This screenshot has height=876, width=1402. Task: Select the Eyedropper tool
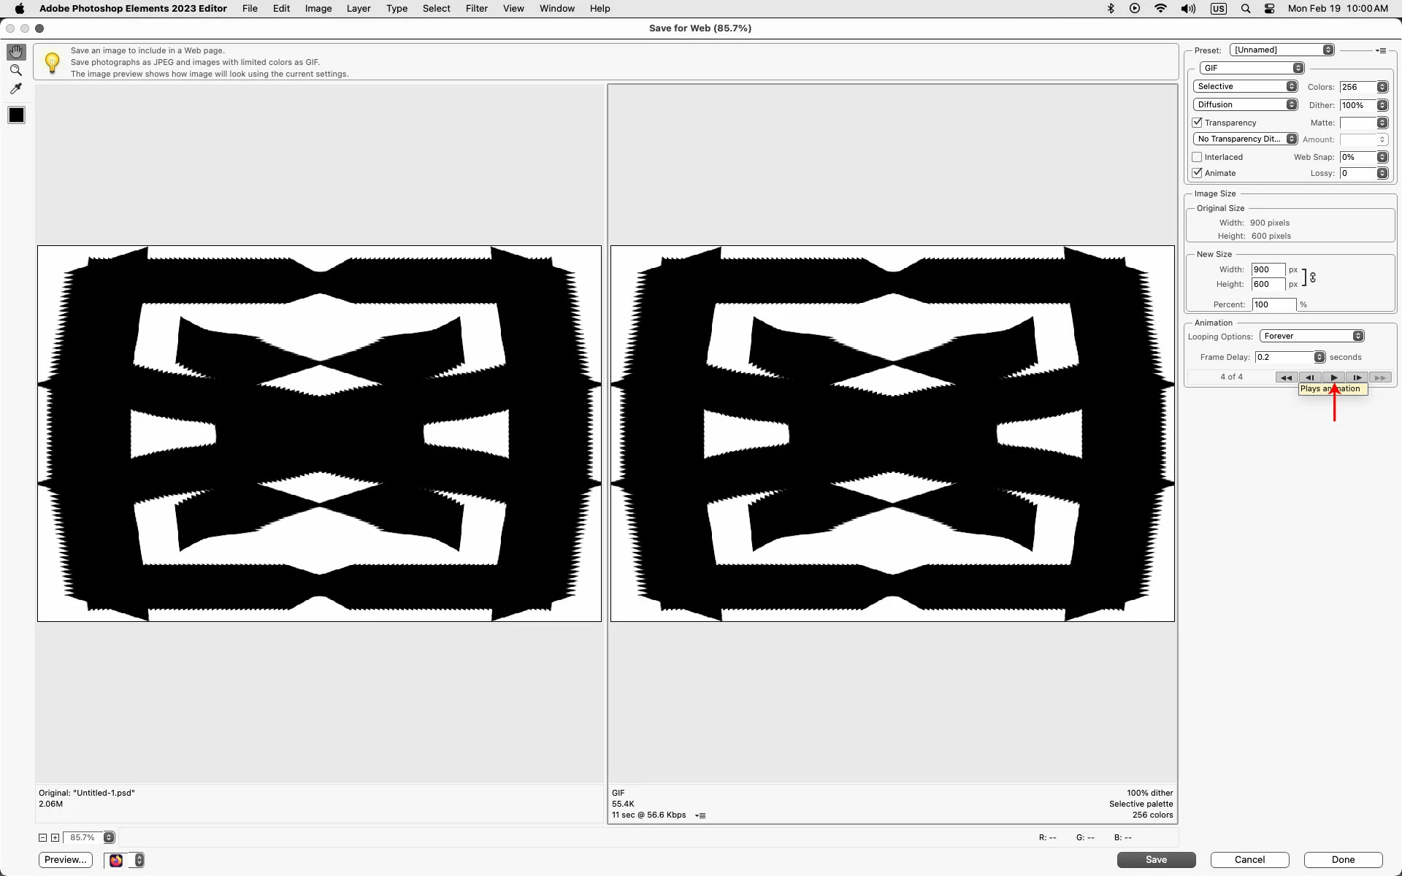(x=16, y=89)
